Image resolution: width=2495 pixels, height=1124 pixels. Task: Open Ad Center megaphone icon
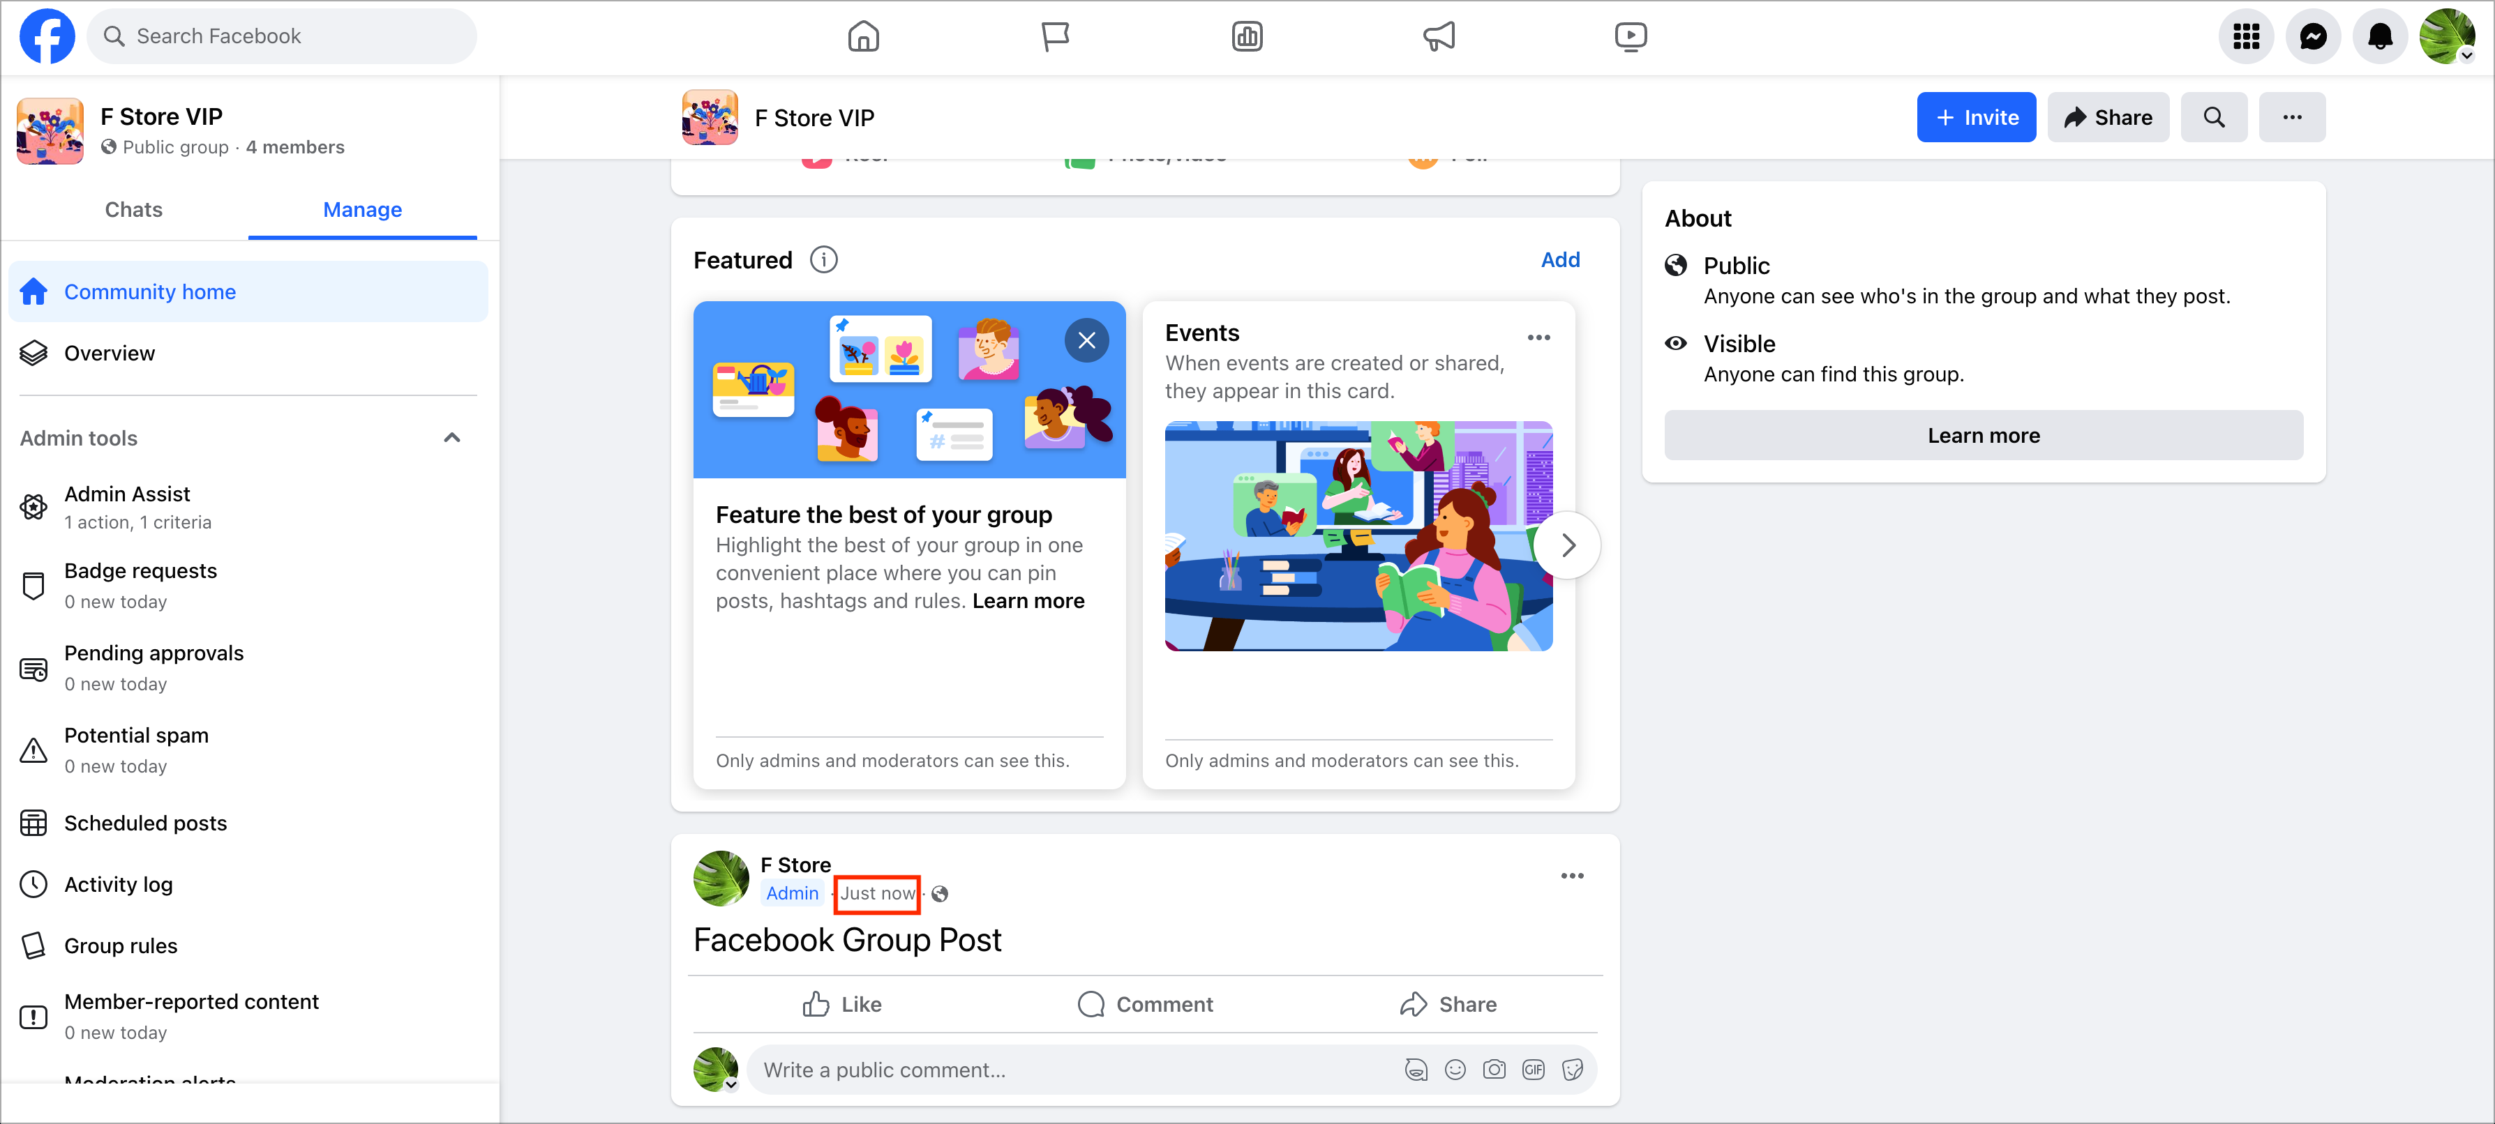tap(1438, 37)
